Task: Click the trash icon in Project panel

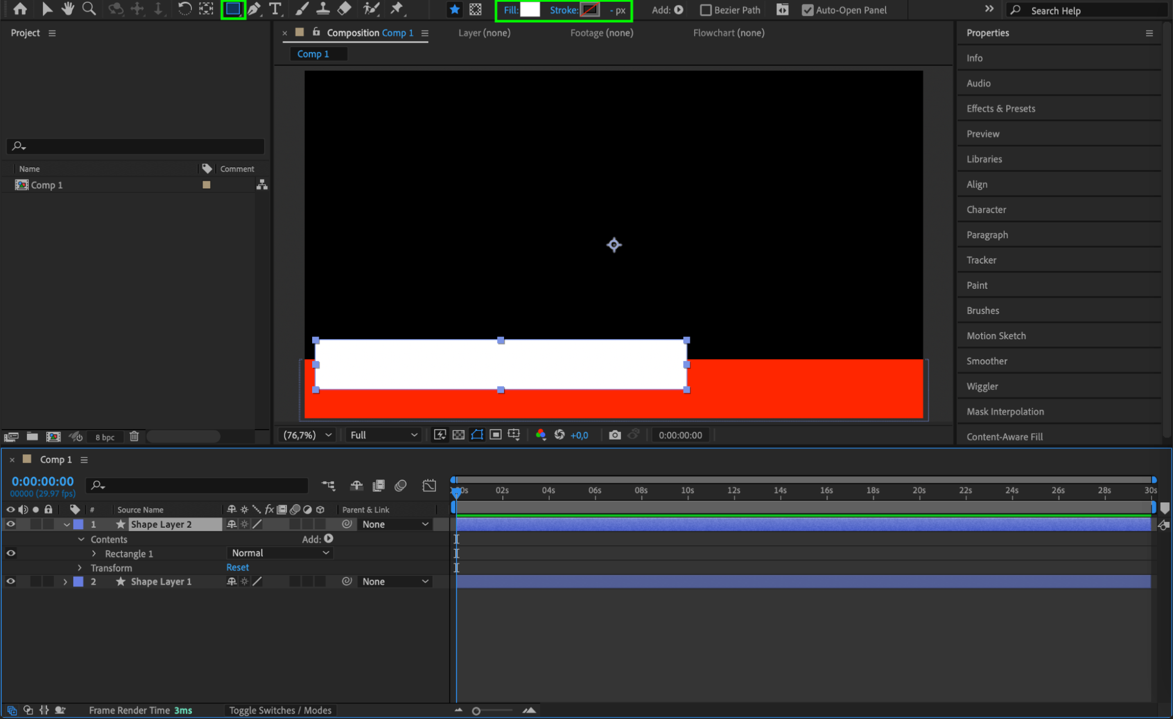Action: tap(134, 436)
